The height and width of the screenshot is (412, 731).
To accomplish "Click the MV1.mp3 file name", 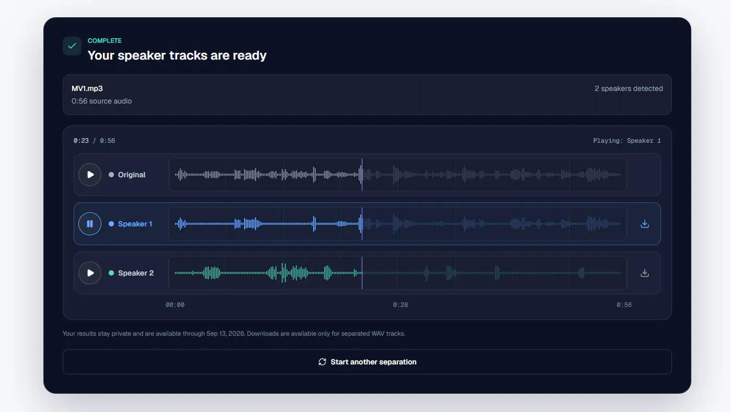I will [x=87, y=88].
